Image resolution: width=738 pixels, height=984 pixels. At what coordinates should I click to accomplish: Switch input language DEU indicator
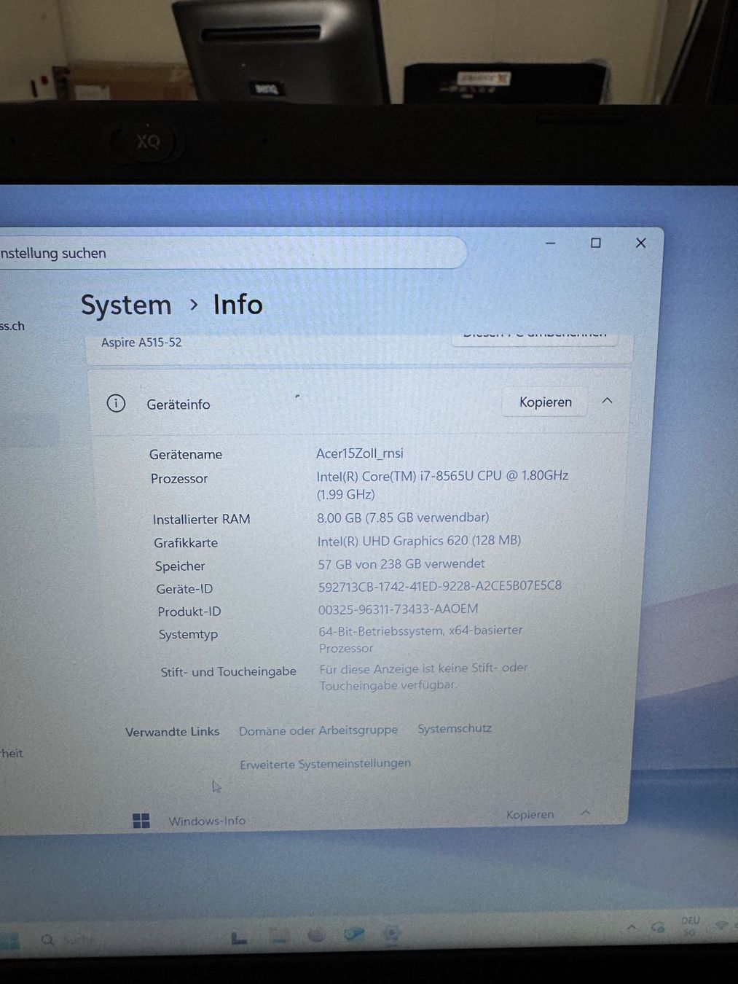point(690,926)
